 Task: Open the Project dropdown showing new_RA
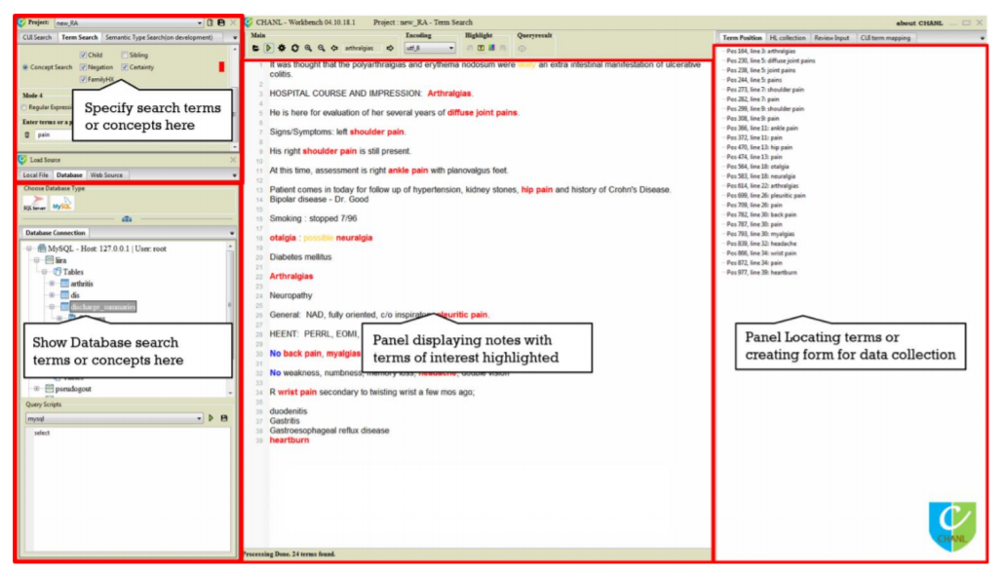click(x=129, y=23)
